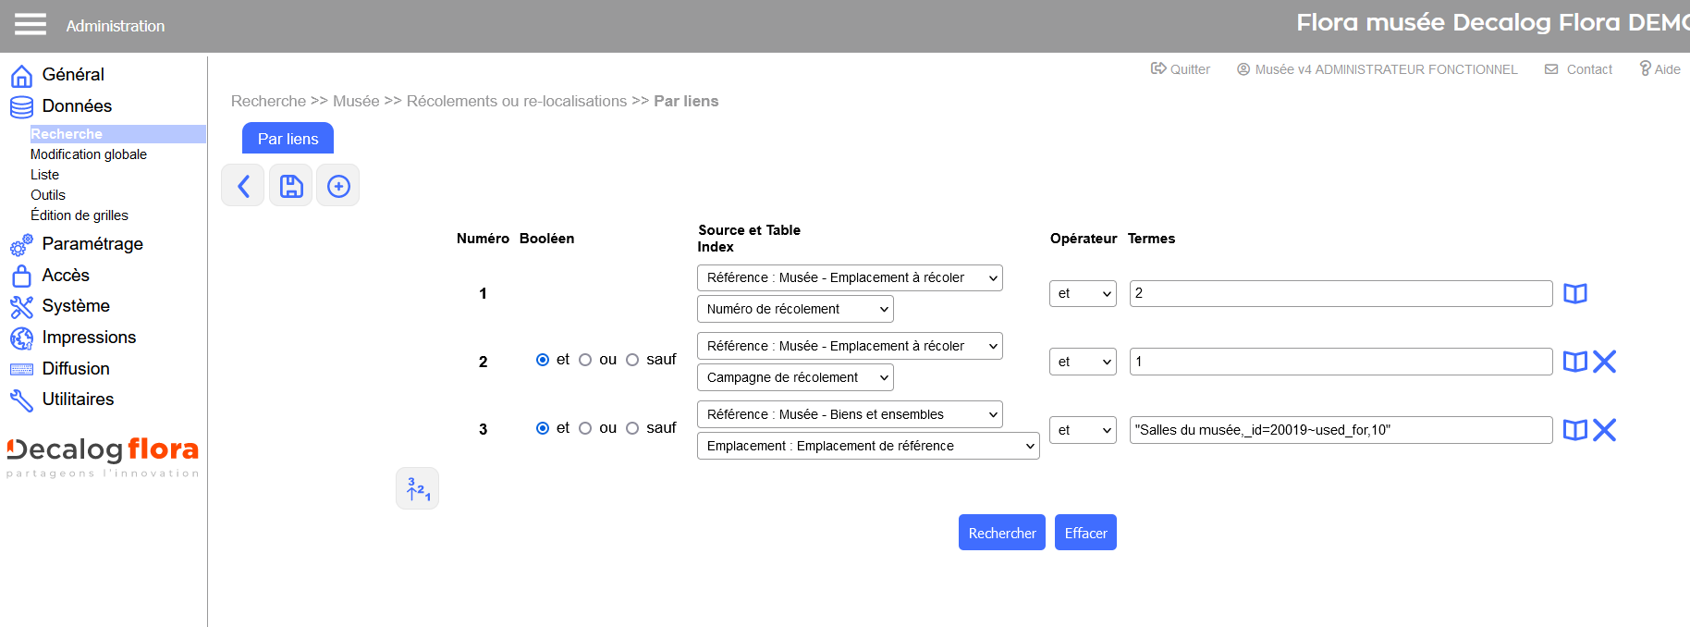
Task: Click the reorder numbering sort icon
Action: (418, 488)
